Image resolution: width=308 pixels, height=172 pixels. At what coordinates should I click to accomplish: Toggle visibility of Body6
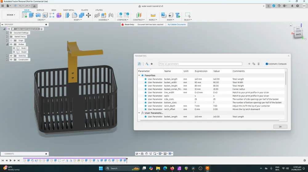(14, 52)
